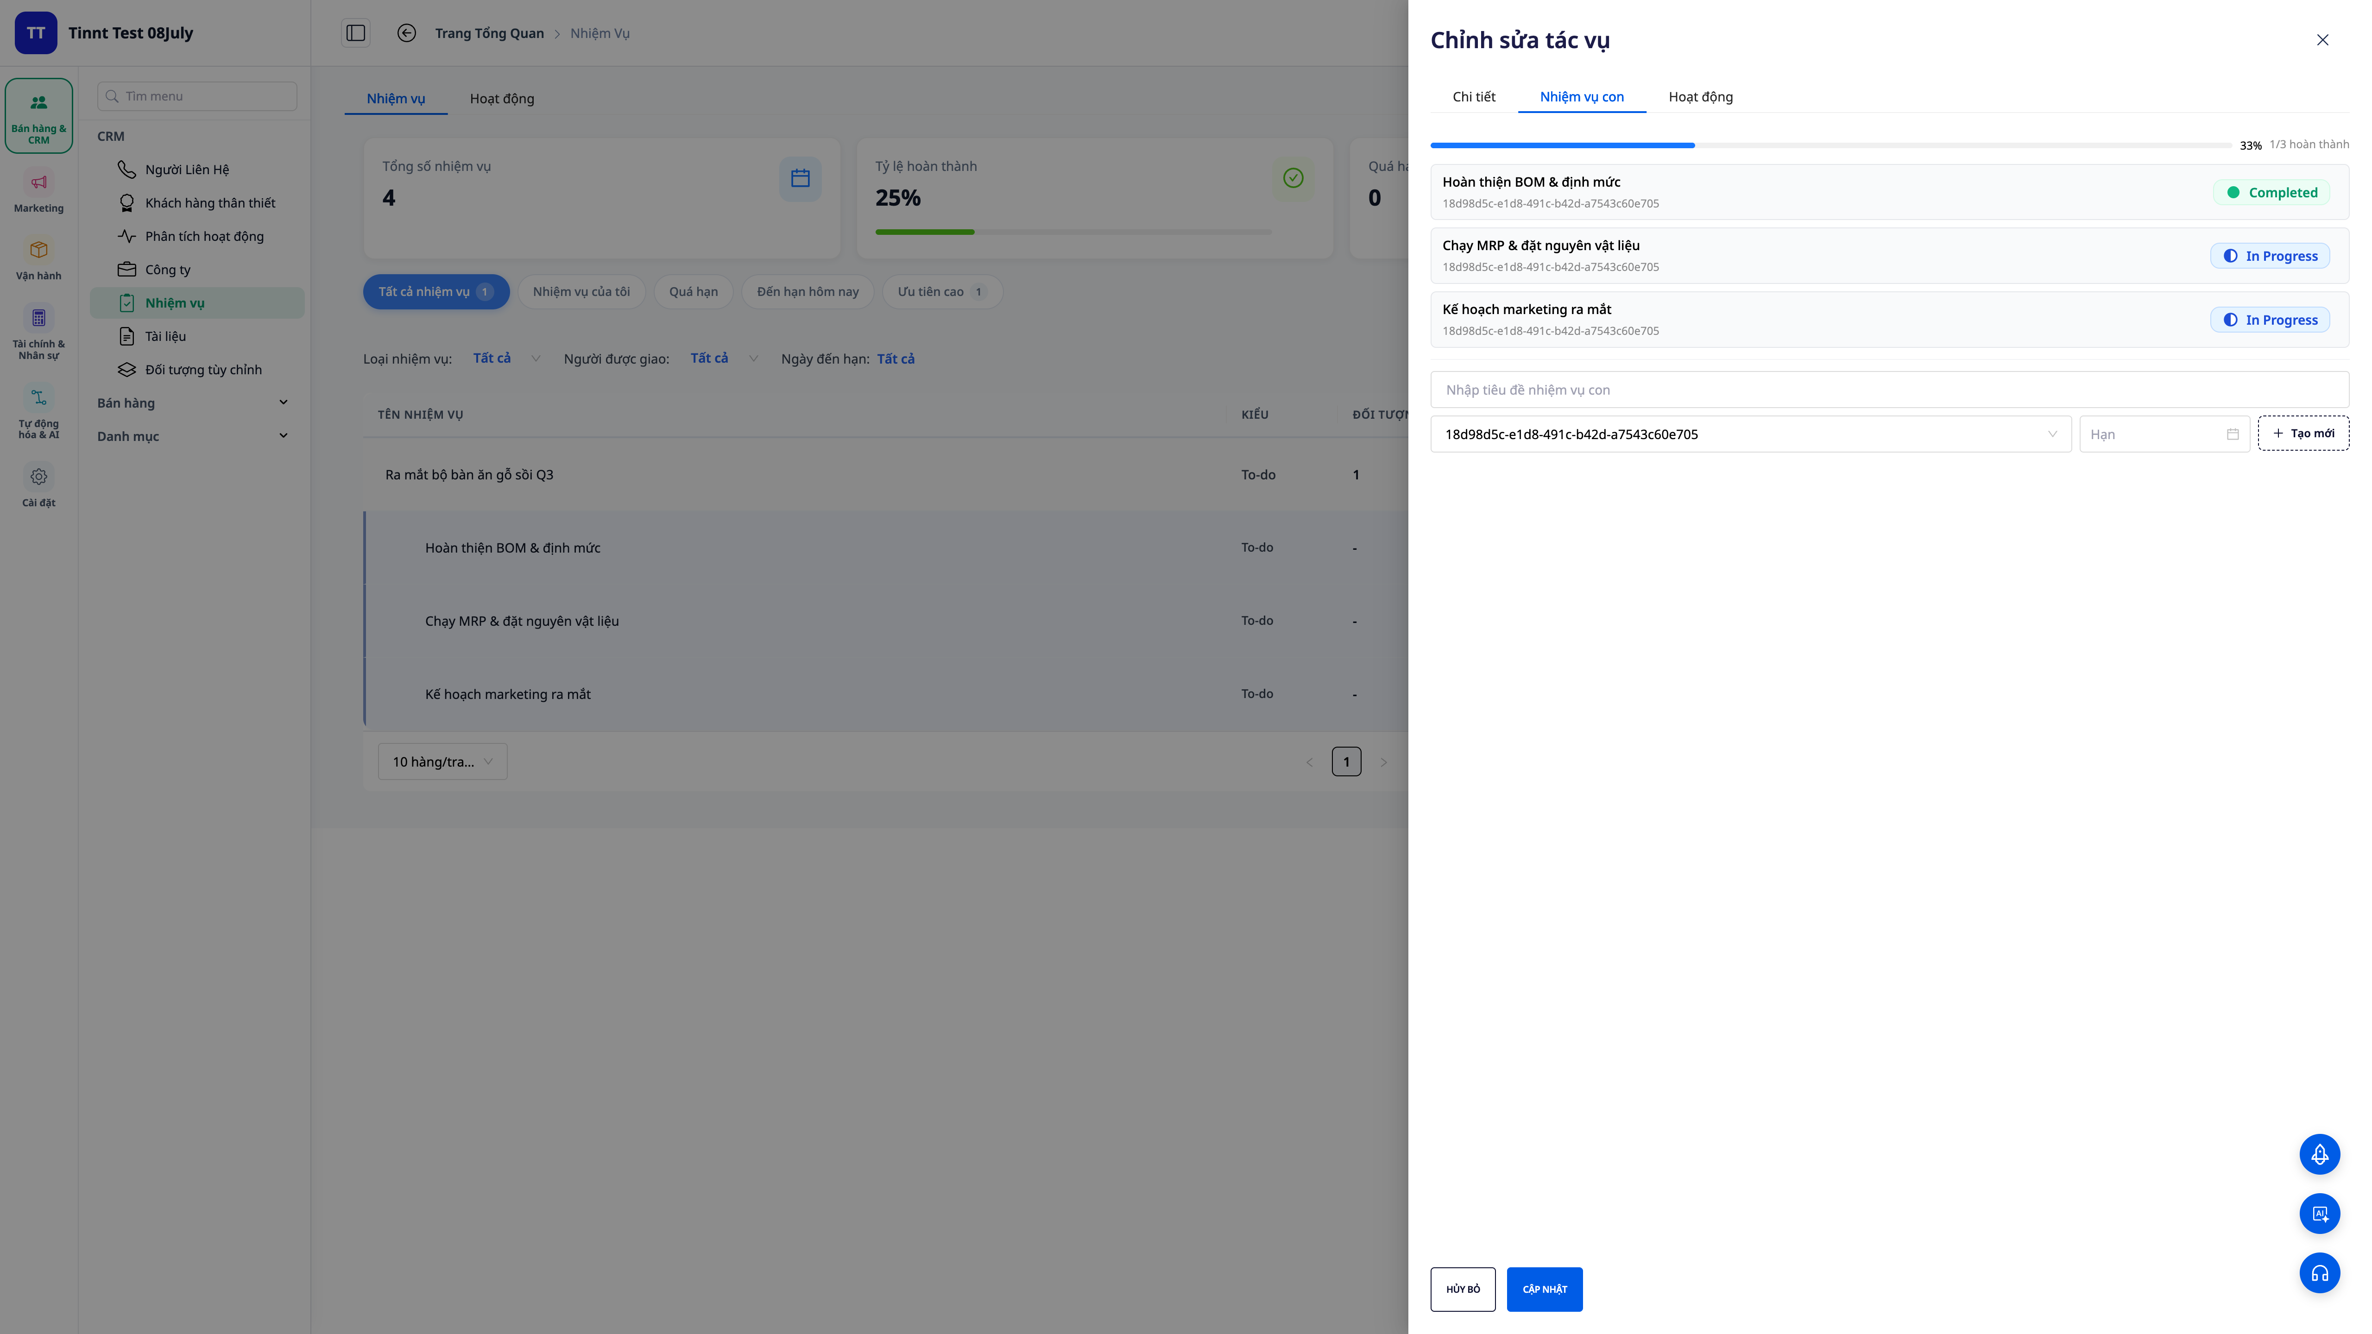Open the AI assistant floating button
The width and height of the screenshot is (2372, 1334).
point(2320,1214)
